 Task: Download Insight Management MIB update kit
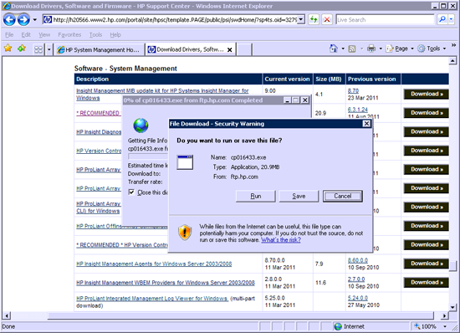(x=427, y=94)
